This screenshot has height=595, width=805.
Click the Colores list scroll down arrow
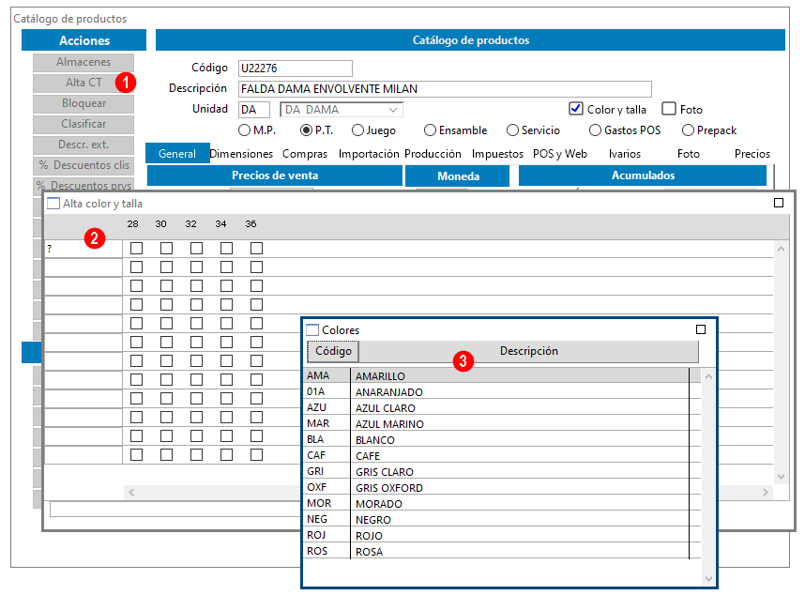(x=708, y=578)
